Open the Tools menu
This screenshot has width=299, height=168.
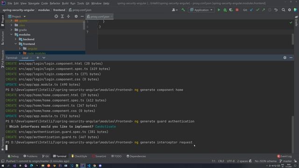coord(80,3)
